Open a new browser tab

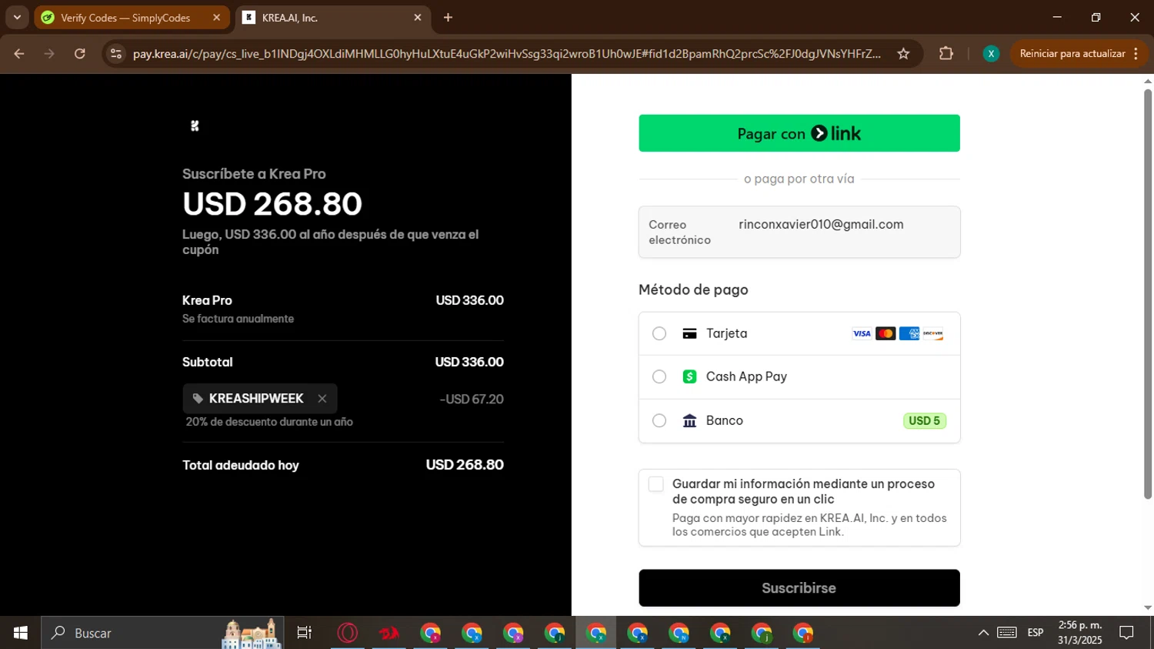coord(448,17)
